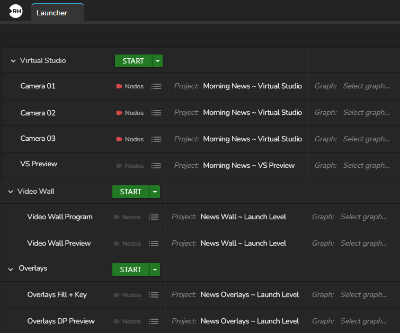Click VS Preview grey camera icon

pyautogui.click(x=119, y=166)
